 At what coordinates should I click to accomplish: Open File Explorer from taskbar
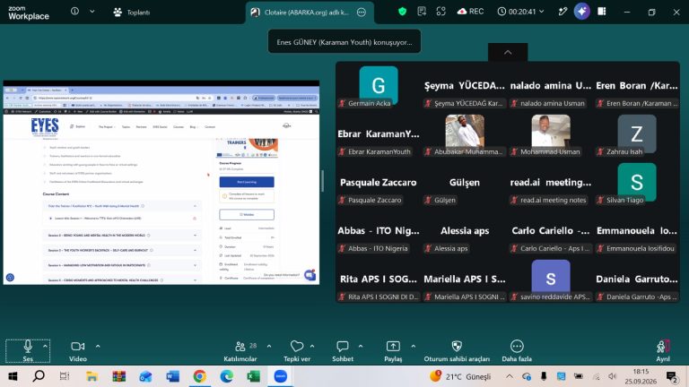(92, 376)
